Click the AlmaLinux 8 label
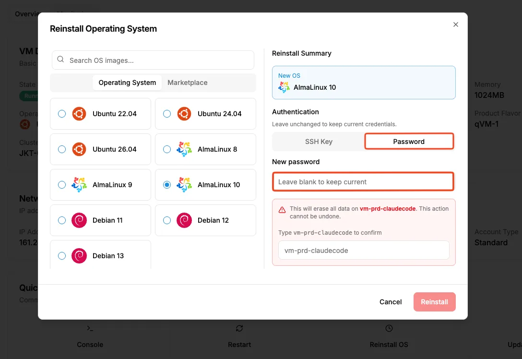The height and width of the screenshot is (359, 522). point(217,149)
